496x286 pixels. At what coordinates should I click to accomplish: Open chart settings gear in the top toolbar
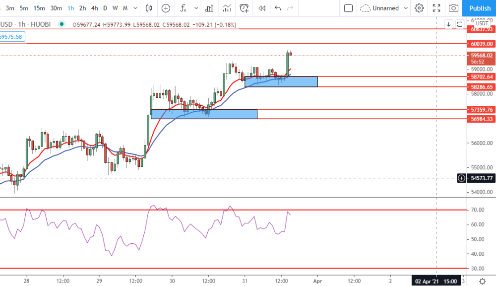pyautogui.click(x=419, y=8)
